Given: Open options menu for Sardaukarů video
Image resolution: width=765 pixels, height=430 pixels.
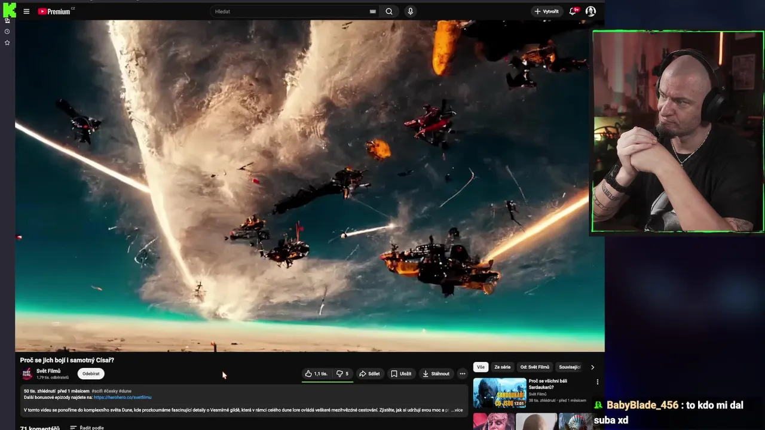Looking at the screenshot, I should click(597, 382).
